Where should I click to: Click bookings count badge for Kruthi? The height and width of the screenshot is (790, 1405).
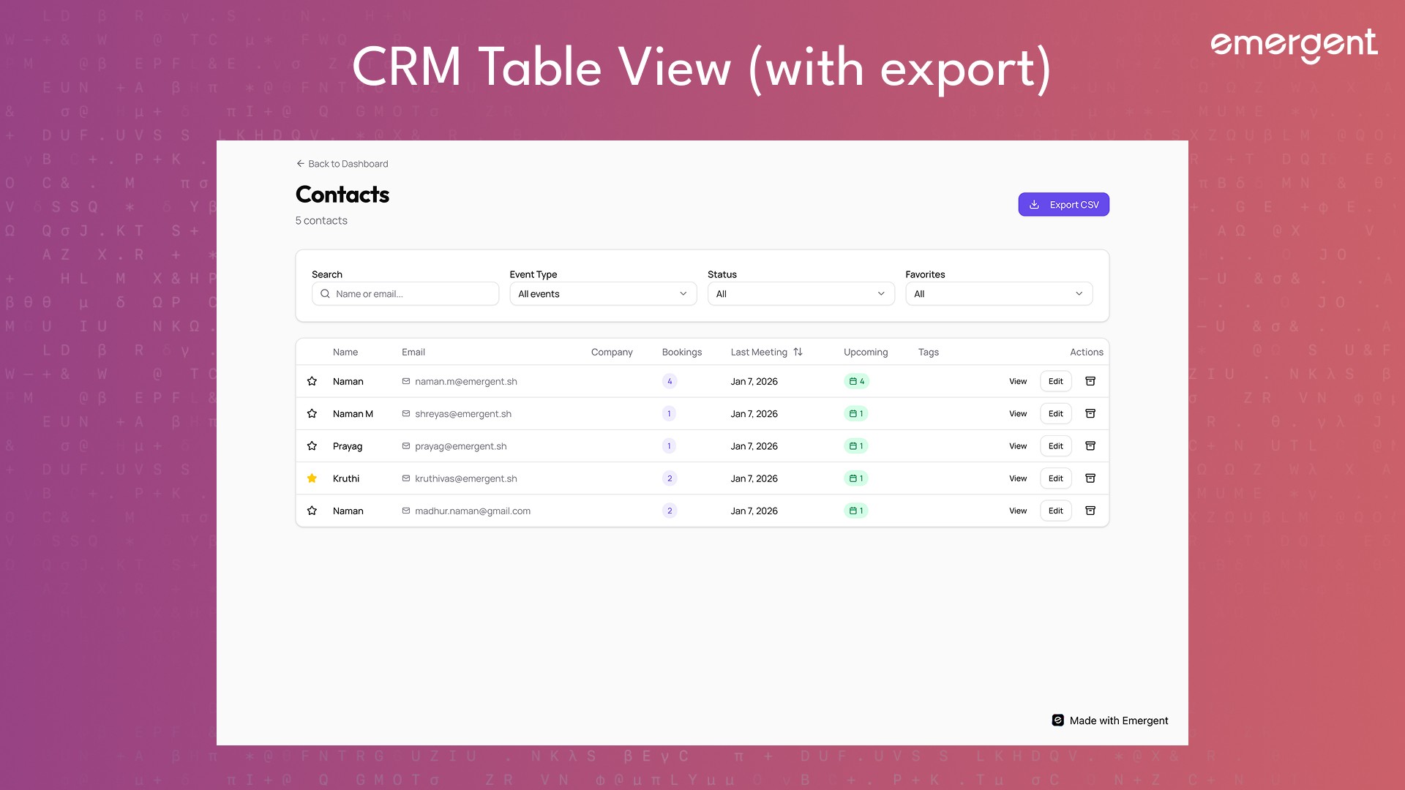coord(669,478)
